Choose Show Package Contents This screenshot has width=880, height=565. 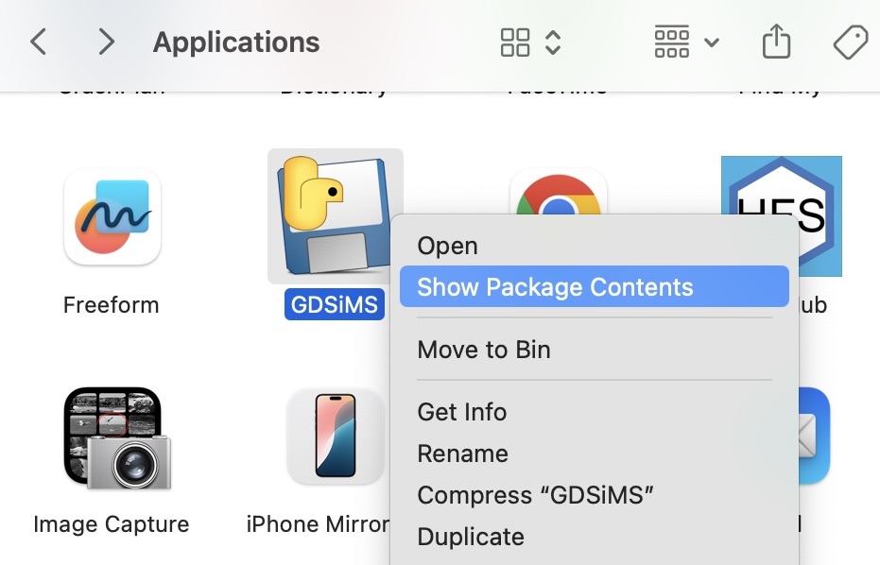coord(595,286)
